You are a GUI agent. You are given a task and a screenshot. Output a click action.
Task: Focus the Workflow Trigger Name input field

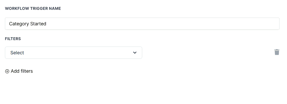[142, 24]
